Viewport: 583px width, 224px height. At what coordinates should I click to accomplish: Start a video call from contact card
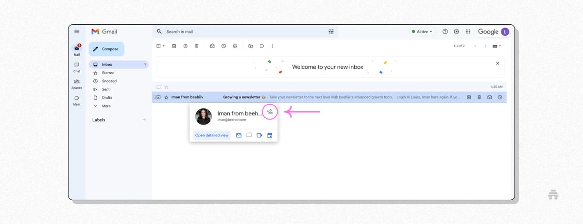[259, 135]
